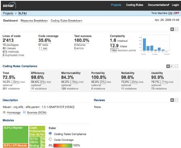The height and width of the screenshot is (148, 181).
Task: Open the Measures Breakdown tab
Action: point(34,21)
